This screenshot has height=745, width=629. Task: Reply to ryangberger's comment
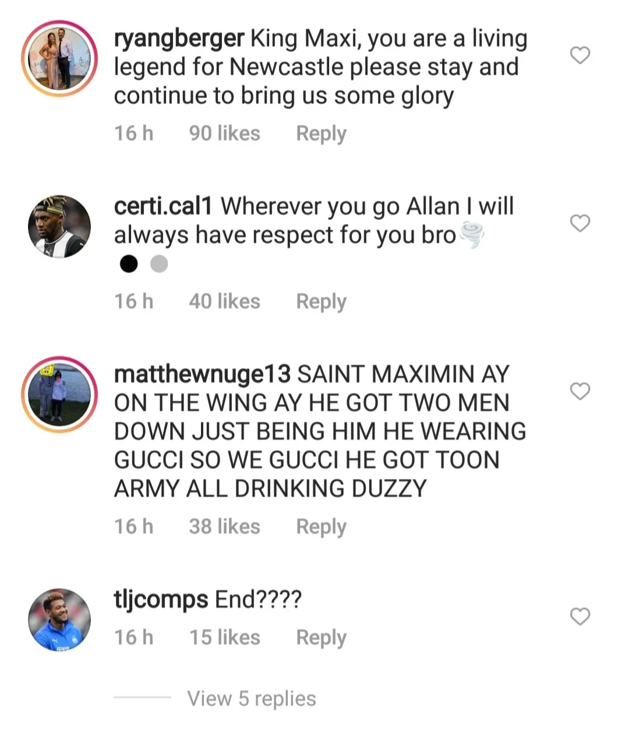click(321, 133)
